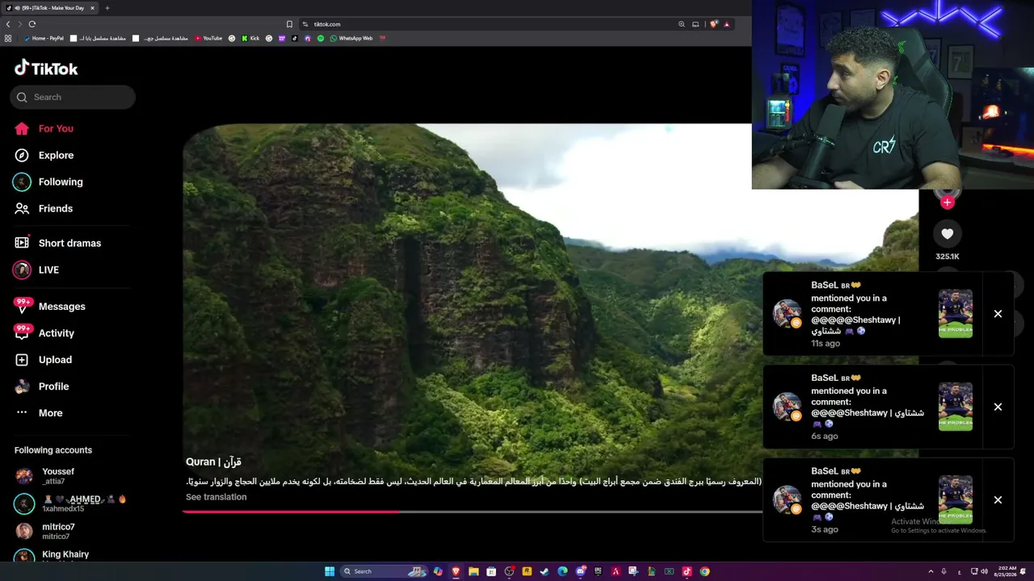Dismiss the BaSeL notification from 11s ago

click(x=998, y=314)
